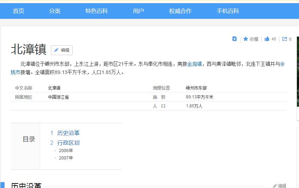Image resolution: width=299 pixels, height=188 pixels.
Task: Click the 中文名称 label
Action: [24, 88]
